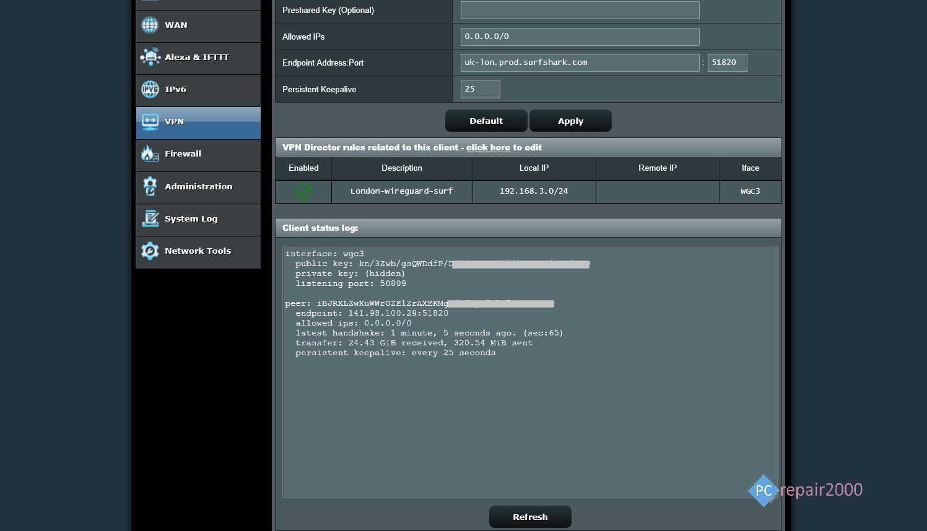927x531 pixels.
Task: Open the Network Tools page
Action: [198, 252]
